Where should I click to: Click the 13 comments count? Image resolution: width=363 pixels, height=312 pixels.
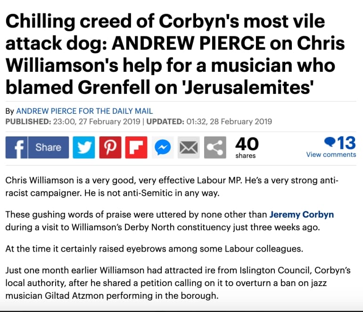[346, 143]
